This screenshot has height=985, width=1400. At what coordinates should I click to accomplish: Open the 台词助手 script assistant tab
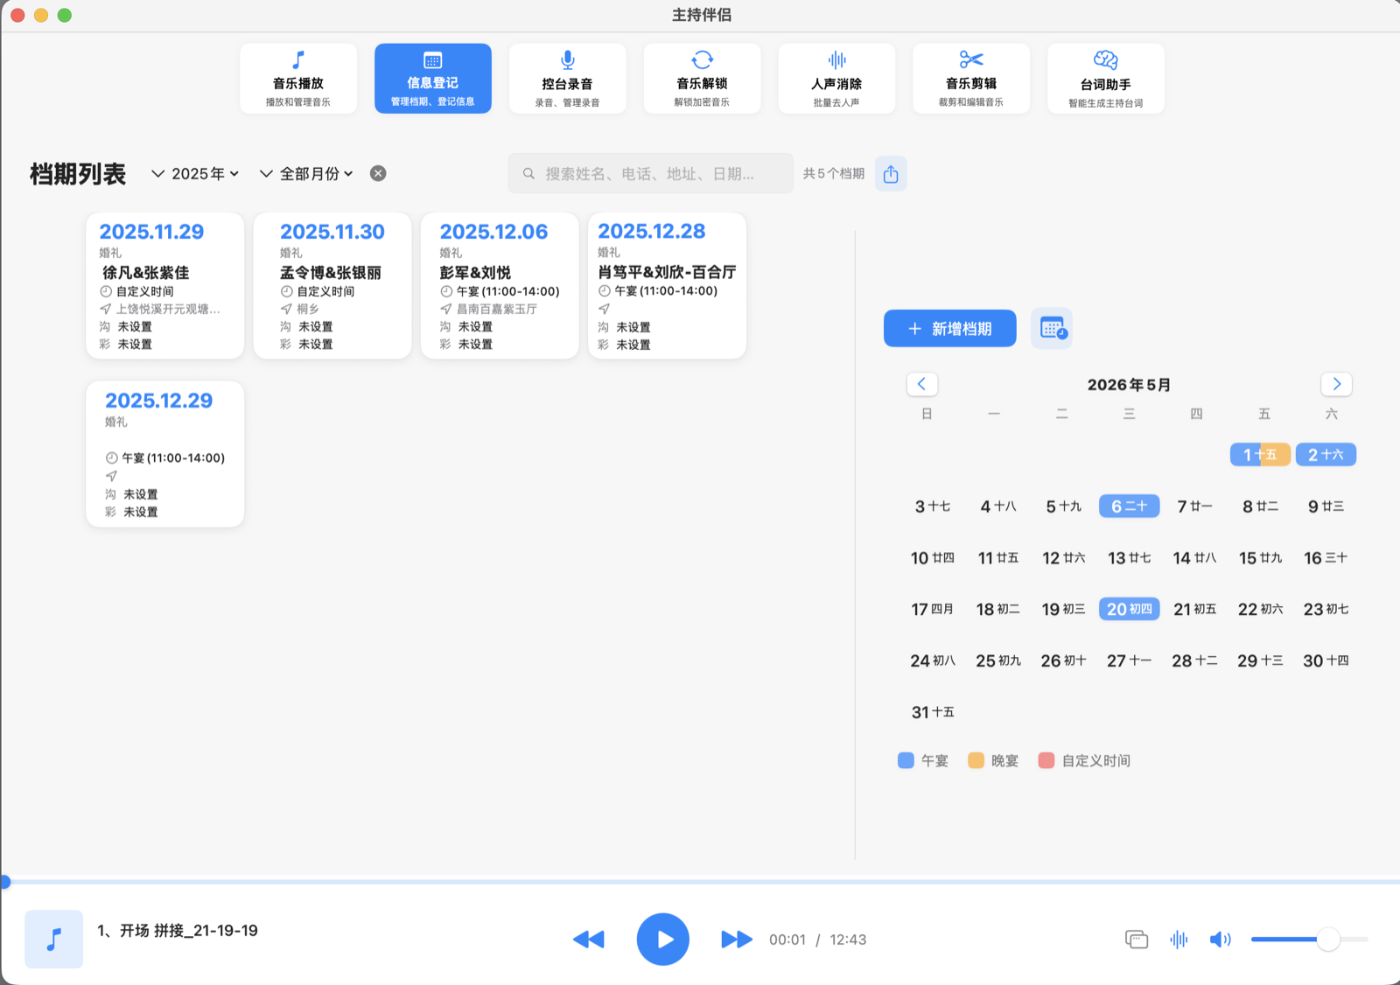click(x=1106, y=79)
